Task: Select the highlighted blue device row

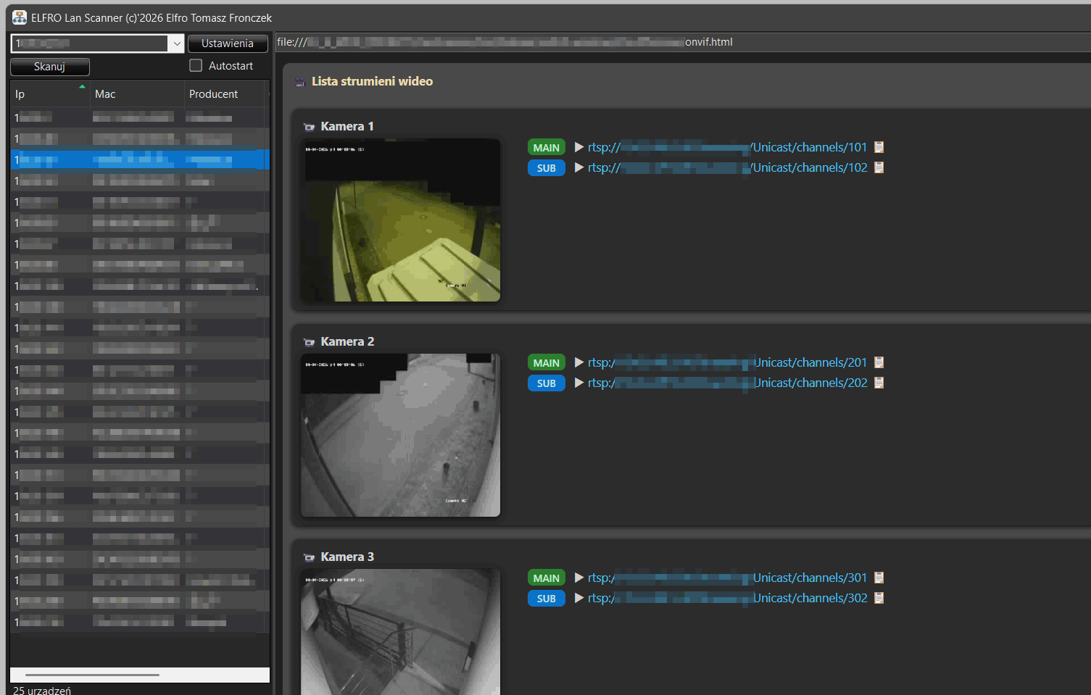Action: 138,159
